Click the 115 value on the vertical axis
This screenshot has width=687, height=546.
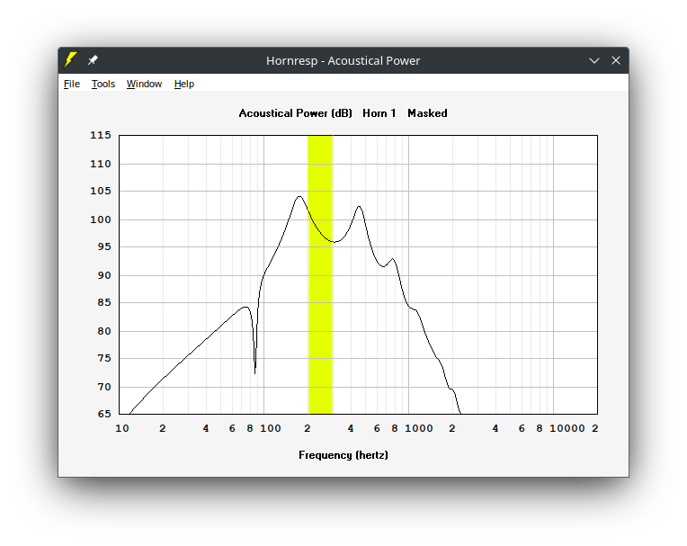101,135
